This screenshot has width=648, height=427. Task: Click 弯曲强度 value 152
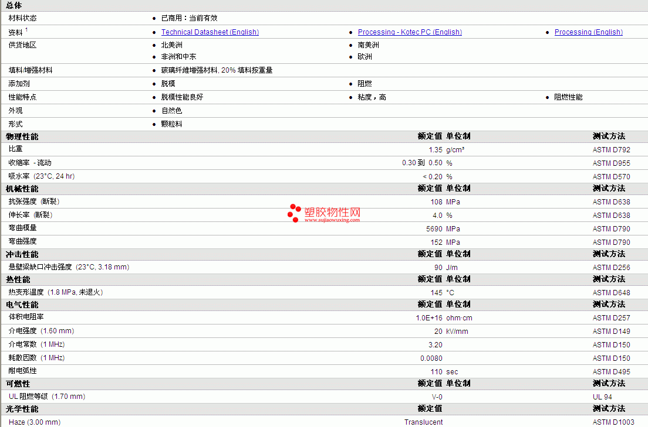point(437,242)
